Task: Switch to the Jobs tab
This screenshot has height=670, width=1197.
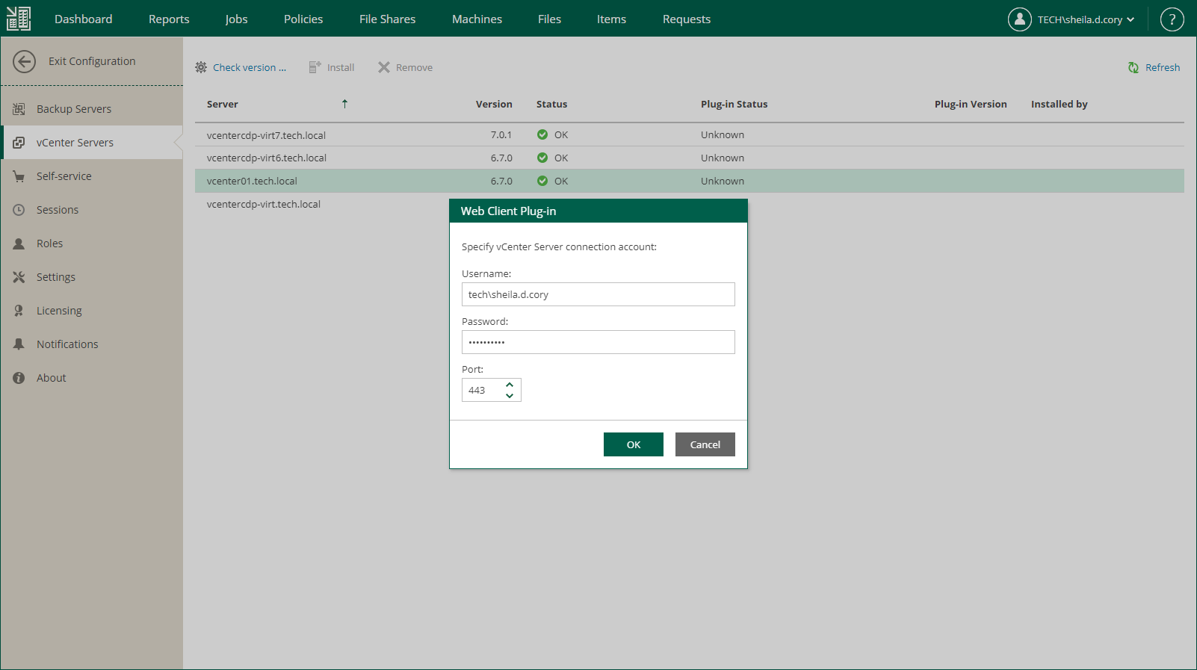Action: (x=236, y=19)
